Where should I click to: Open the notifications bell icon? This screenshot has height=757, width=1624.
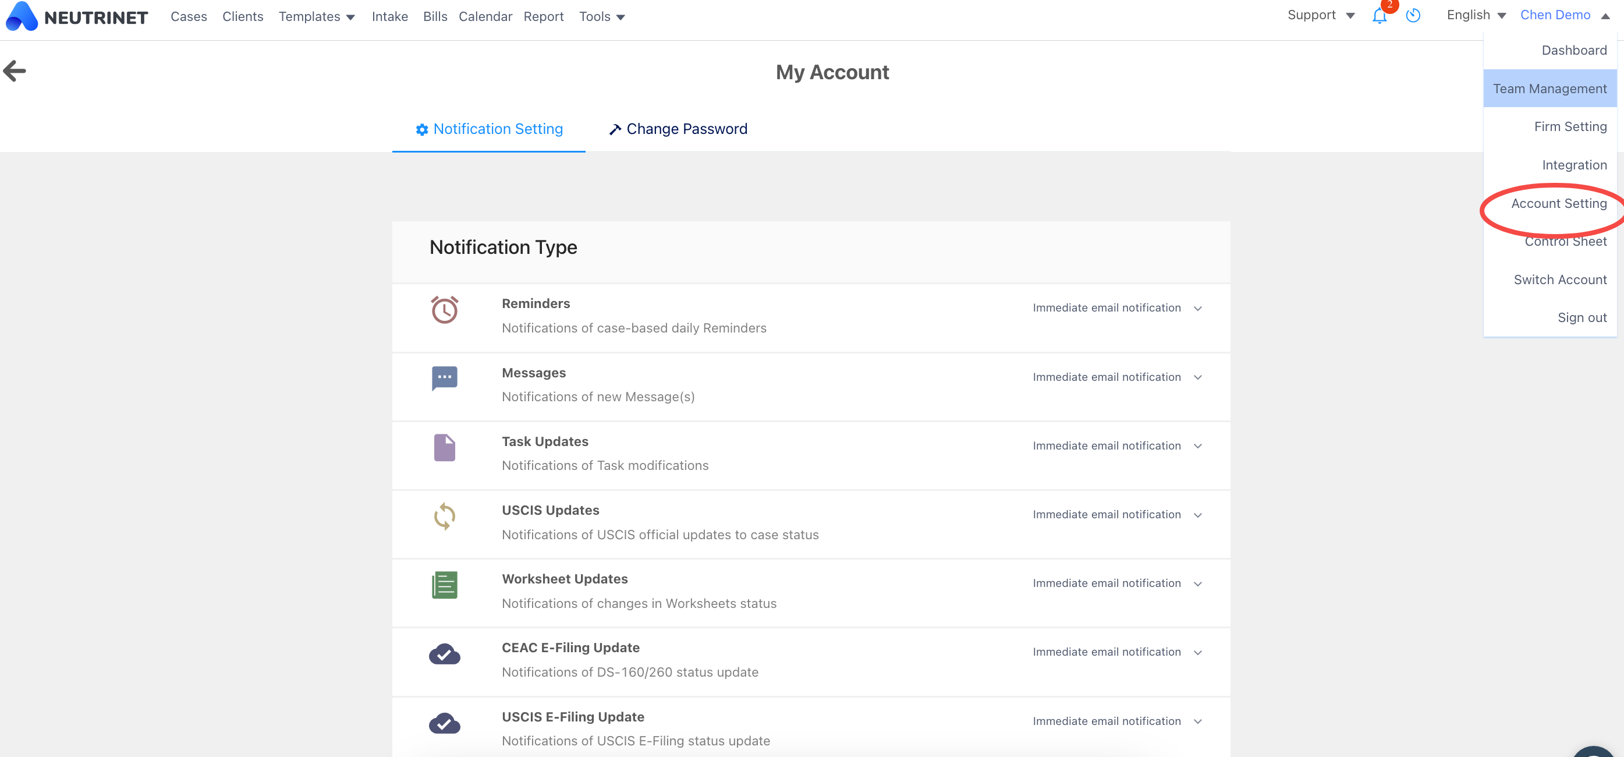pos(1379,16)
